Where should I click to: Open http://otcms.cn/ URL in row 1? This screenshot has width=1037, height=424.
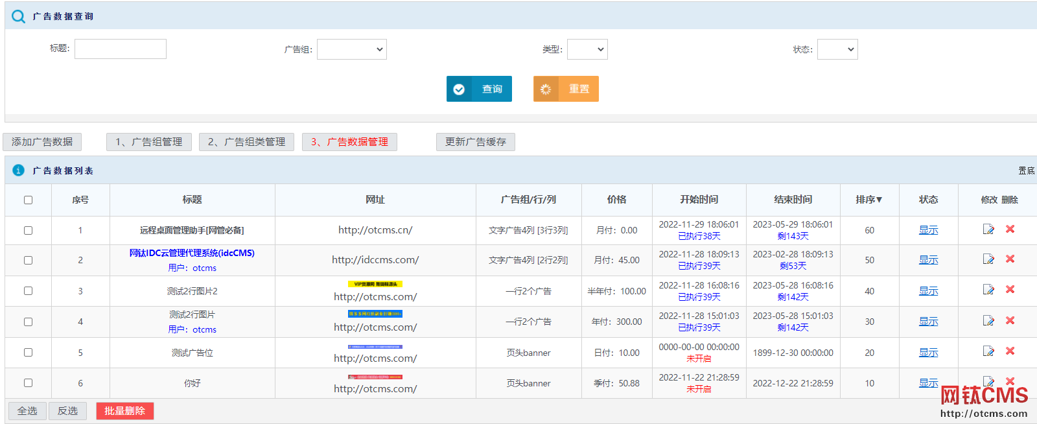[x=375, y=230]
